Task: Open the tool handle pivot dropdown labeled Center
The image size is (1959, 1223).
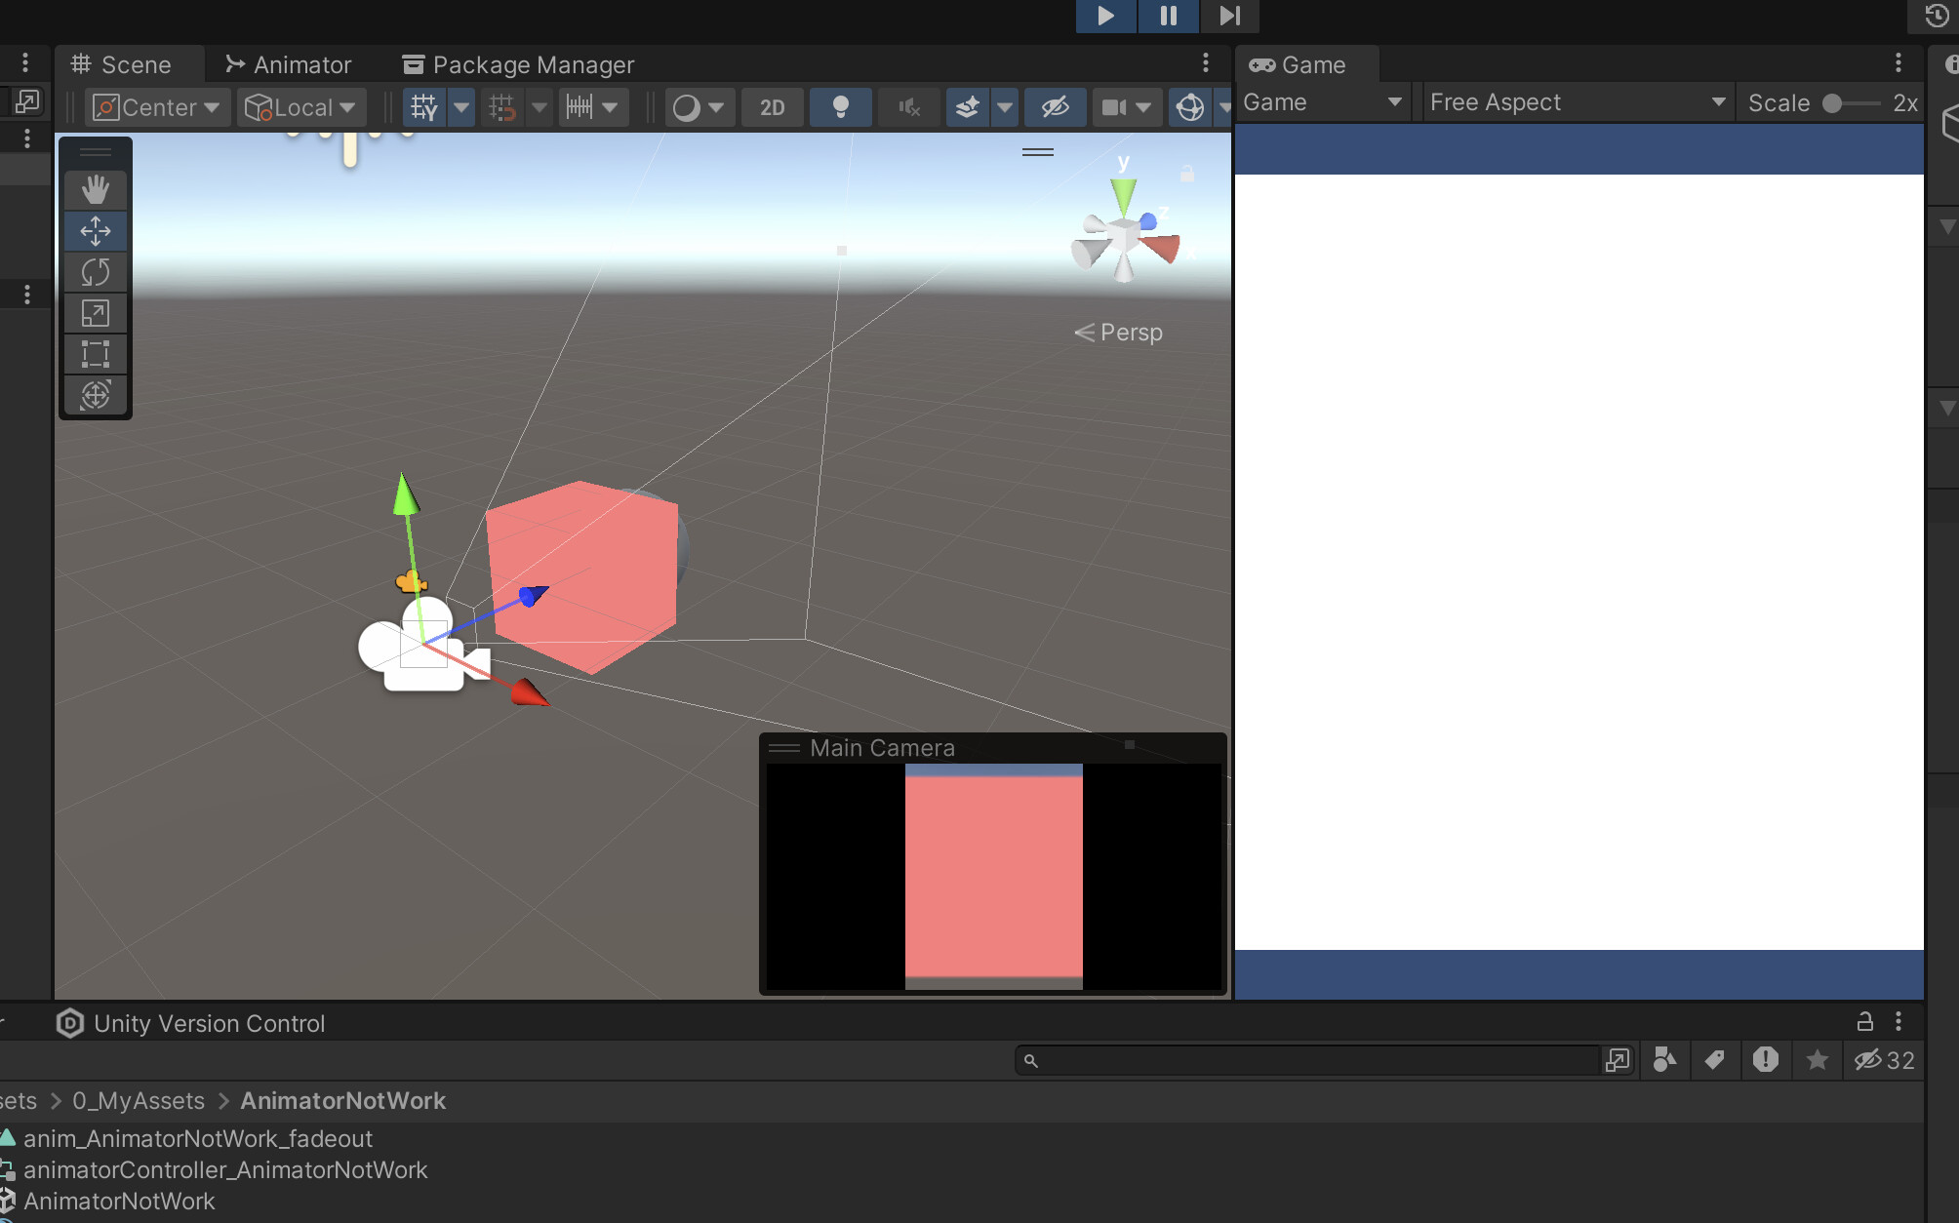Action: coord(156,107)
